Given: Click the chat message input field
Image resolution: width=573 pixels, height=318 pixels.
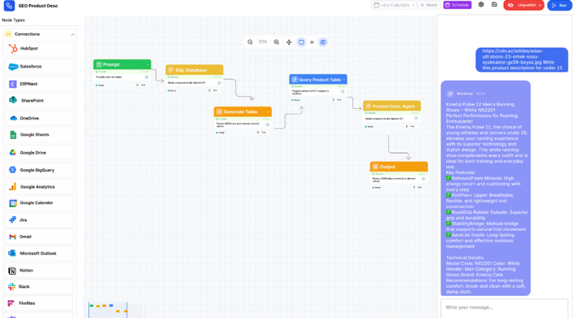Looking at the screenshot, I should click(x=503, y=308).
